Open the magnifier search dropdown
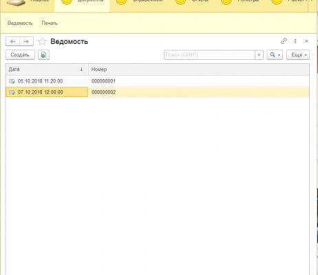Image resolution: width=318 pixels, height=275 pixels. tap(275, 55)
